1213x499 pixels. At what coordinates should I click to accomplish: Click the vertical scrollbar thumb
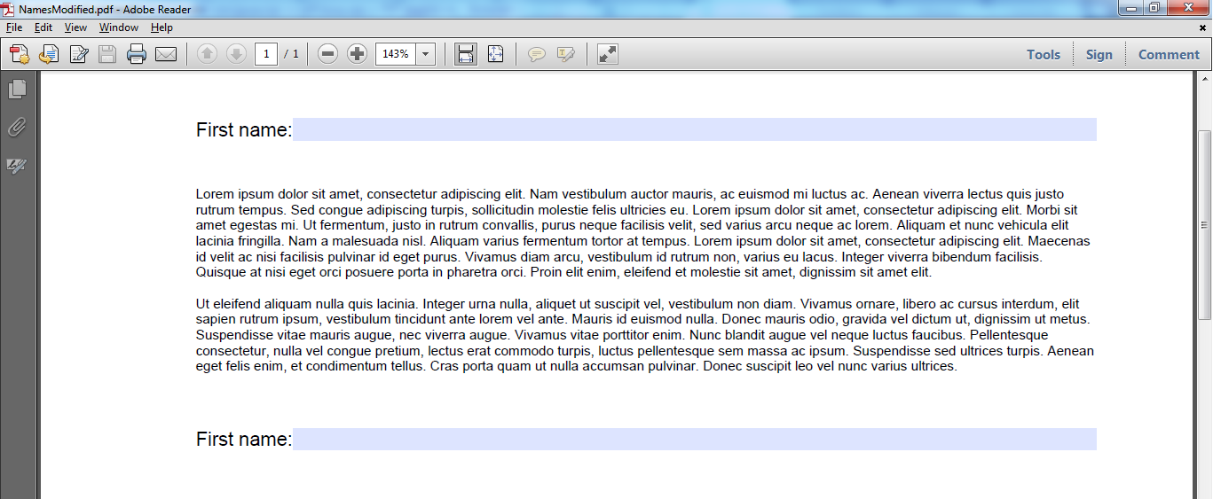pos(1204,225)
